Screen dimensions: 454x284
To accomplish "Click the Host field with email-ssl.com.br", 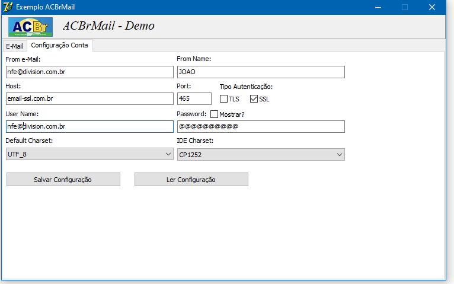I will [89, 99].
